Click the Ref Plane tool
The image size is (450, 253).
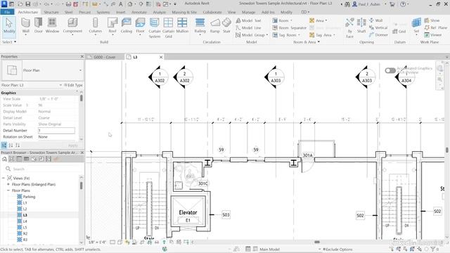coord(435,28)
